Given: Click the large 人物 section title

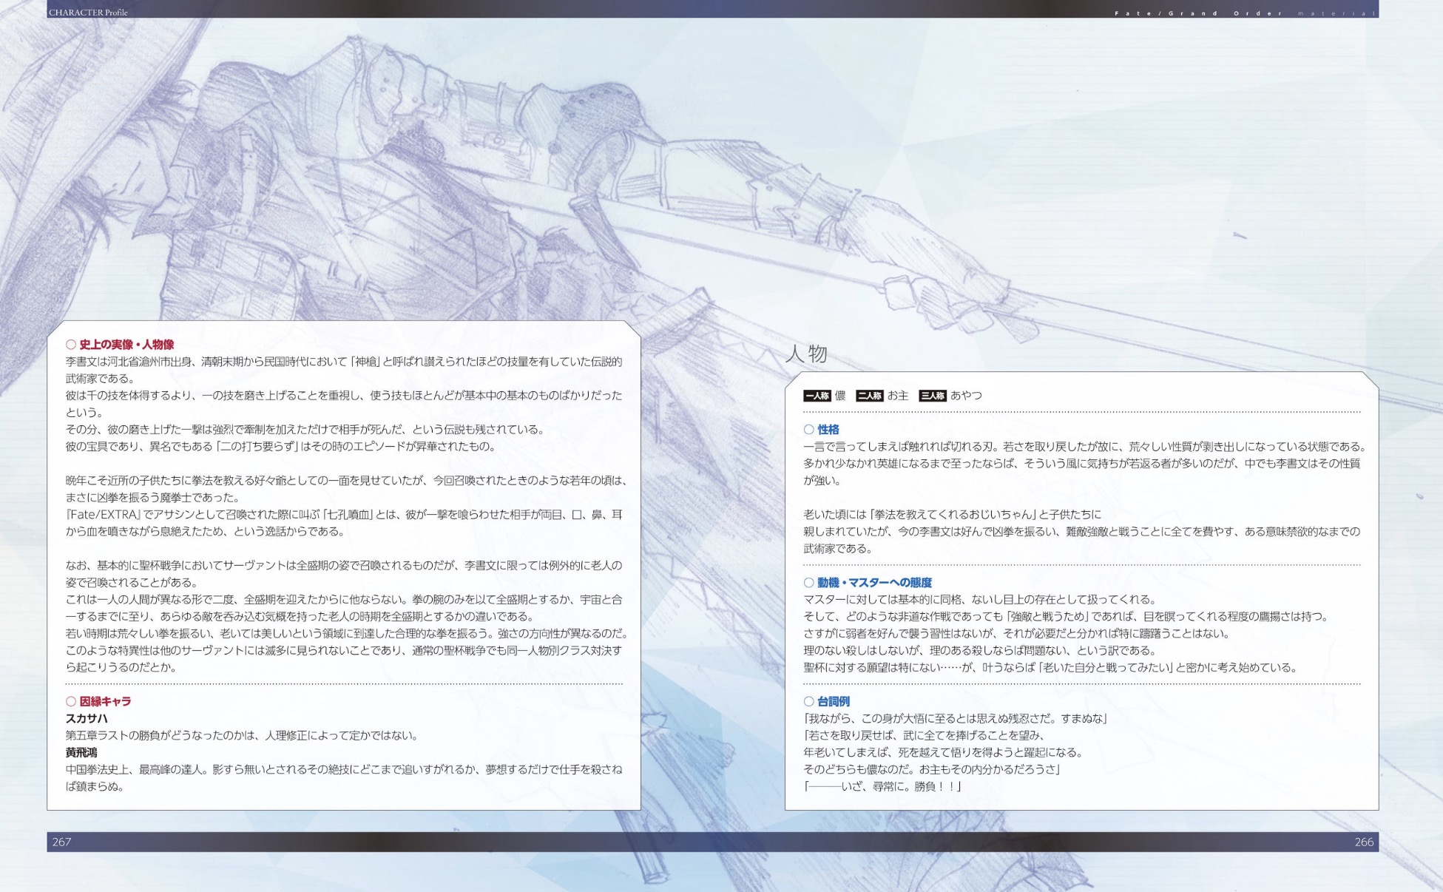Looking at the screenshot, I should point(805,354).
